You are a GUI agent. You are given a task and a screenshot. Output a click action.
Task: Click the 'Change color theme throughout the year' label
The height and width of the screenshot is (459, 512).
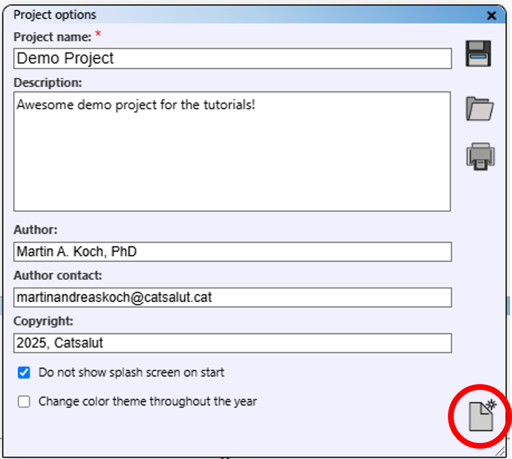click(x=147, y=402)
